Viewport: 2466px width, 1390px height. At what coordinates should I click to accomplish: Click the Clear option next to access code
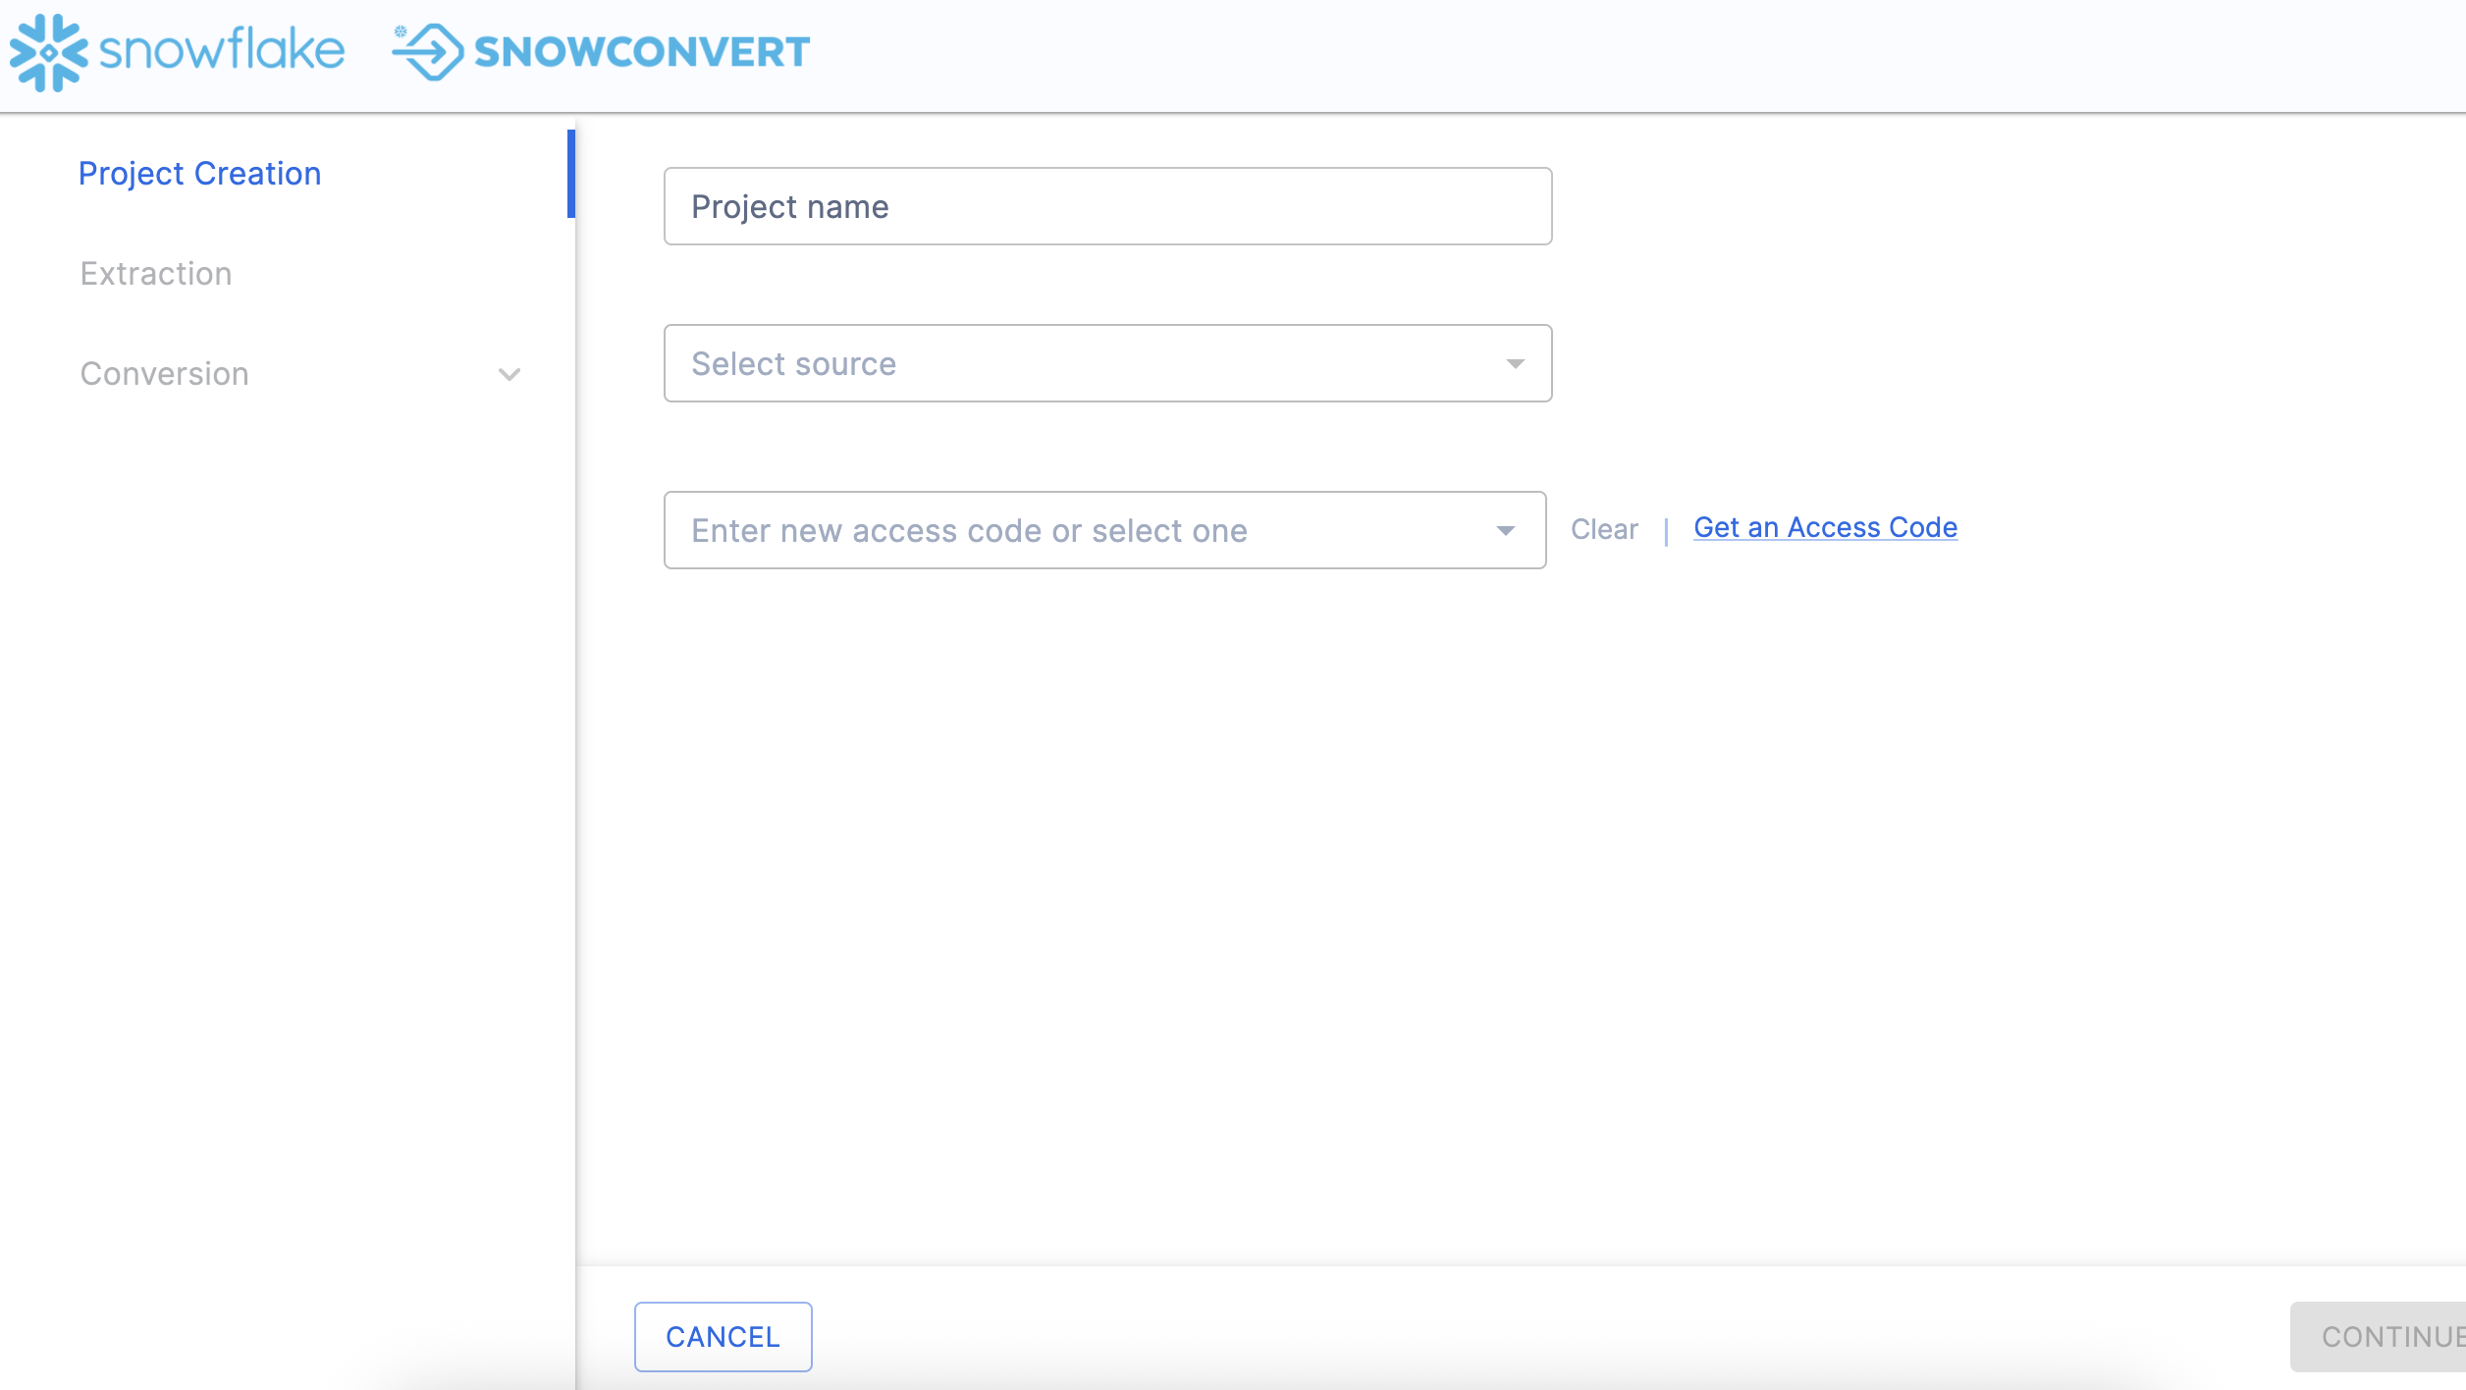click(x=1605, y=528)
